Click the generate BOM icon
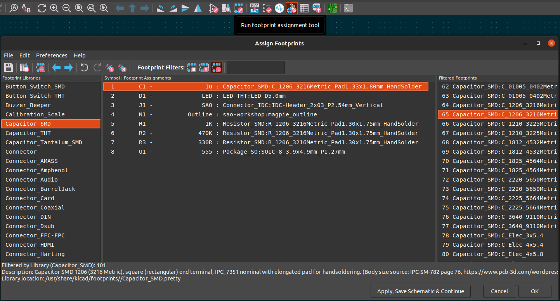Image resolution: width=560 pixels, height=301 pixels. click(317, 8)
